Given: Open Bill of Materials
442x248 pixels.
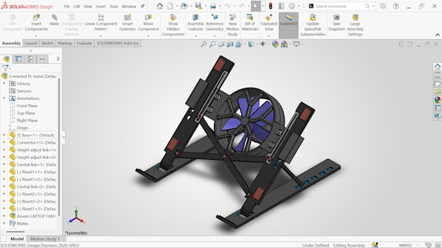Looking at the screenshot, I should (x=250, y=23).
